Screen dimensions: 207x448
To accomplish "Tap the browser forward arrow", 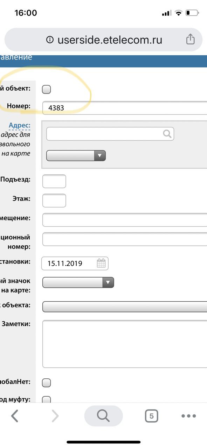I will click(x=55, y=416).
